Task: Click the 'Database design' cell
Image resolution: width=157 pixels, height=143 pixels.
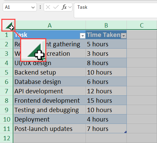Action: [x=50, y=82]
